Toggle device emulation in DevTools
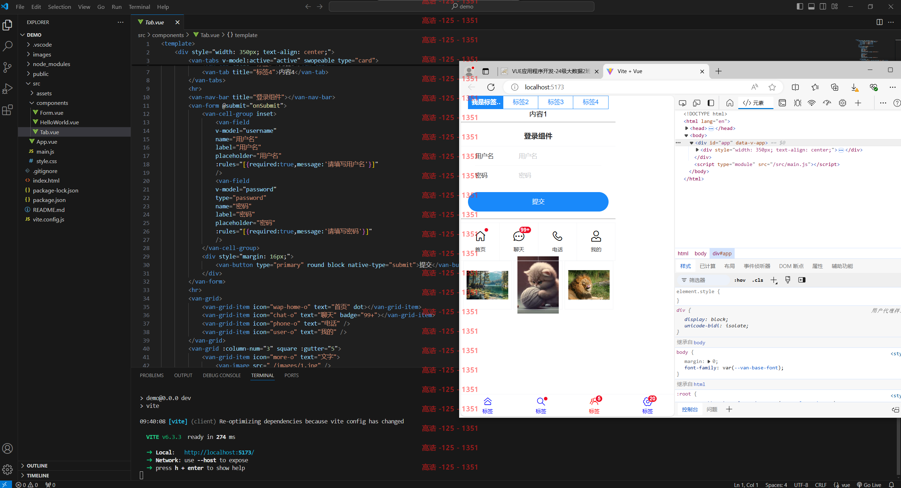This screenshot has height=488, width=901. point(697,103)
